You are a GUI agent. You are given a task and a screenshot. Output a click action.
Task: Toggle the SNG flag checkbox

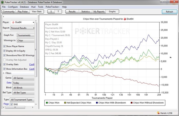pos(12,104)
